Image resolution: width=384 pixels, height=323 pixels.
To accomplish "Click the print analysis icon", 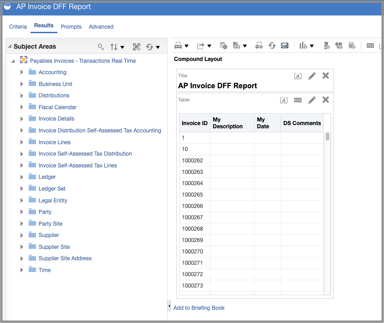I will [178, 45].
